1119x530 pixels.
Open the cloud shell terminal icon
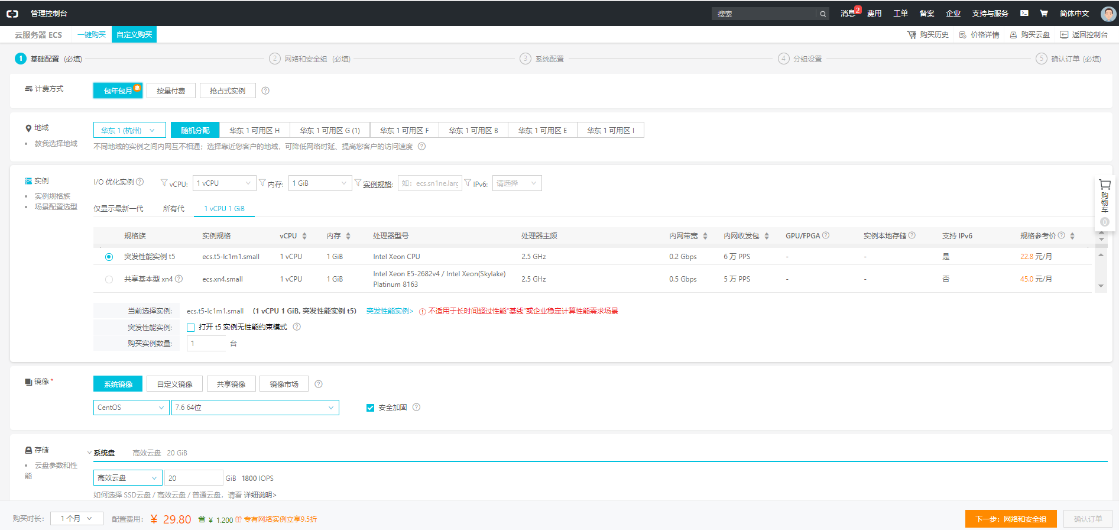[x=1024, y=13]
